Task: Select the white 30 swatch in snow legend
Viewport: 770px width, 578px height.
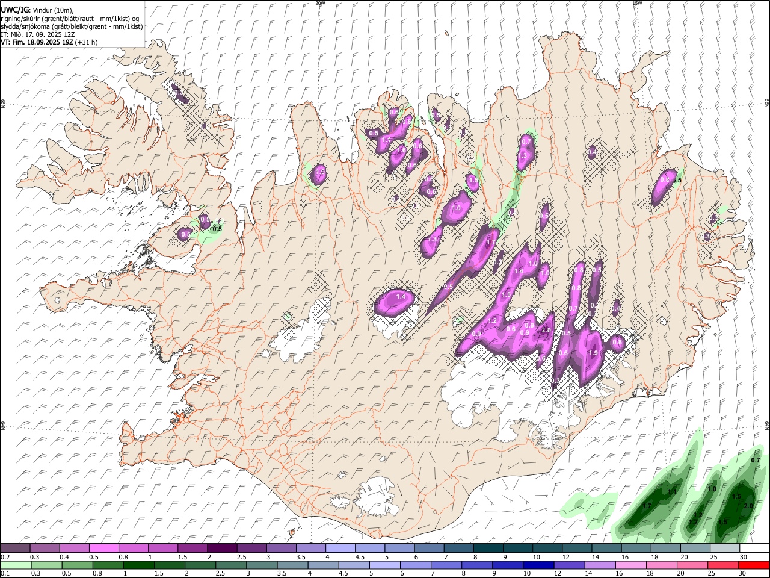Action: 754,548
